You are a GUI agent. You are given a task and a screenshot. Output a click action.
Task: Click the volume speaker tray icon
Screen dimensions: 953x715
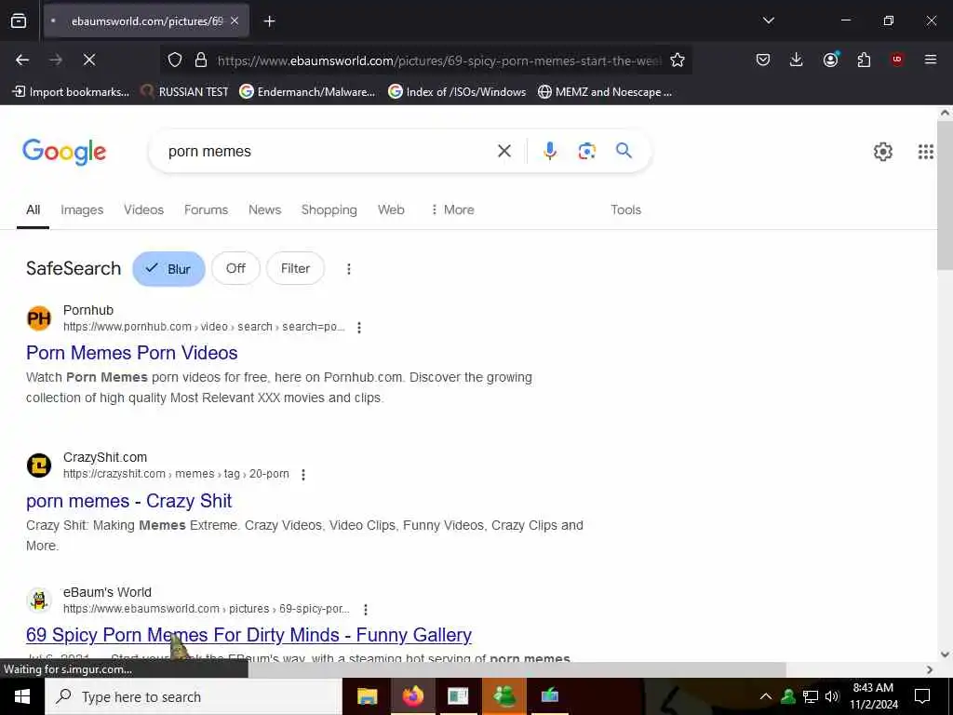tap(832, 696)
